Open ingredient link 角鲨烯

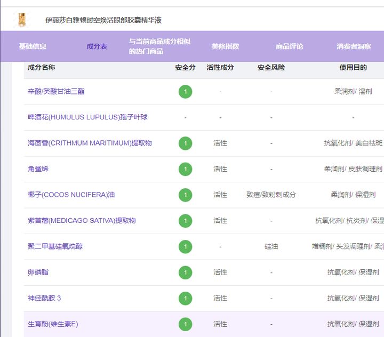[x=38, y=168]
